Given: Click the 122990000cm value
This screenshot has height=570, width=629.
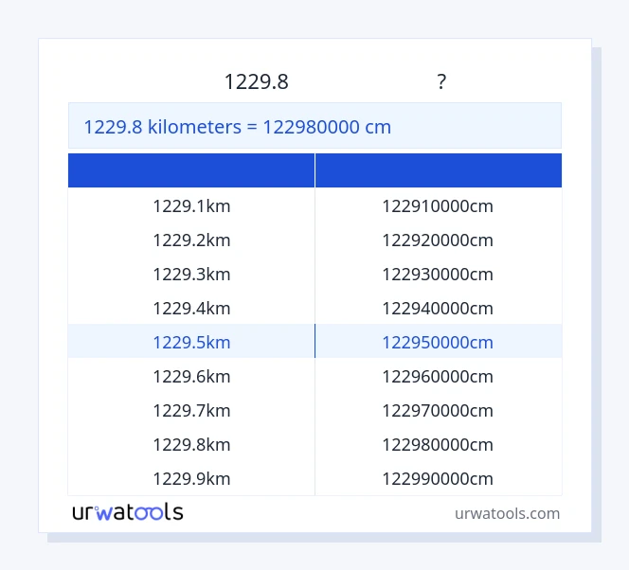Looking at the screenshot, I should (438, 479).
